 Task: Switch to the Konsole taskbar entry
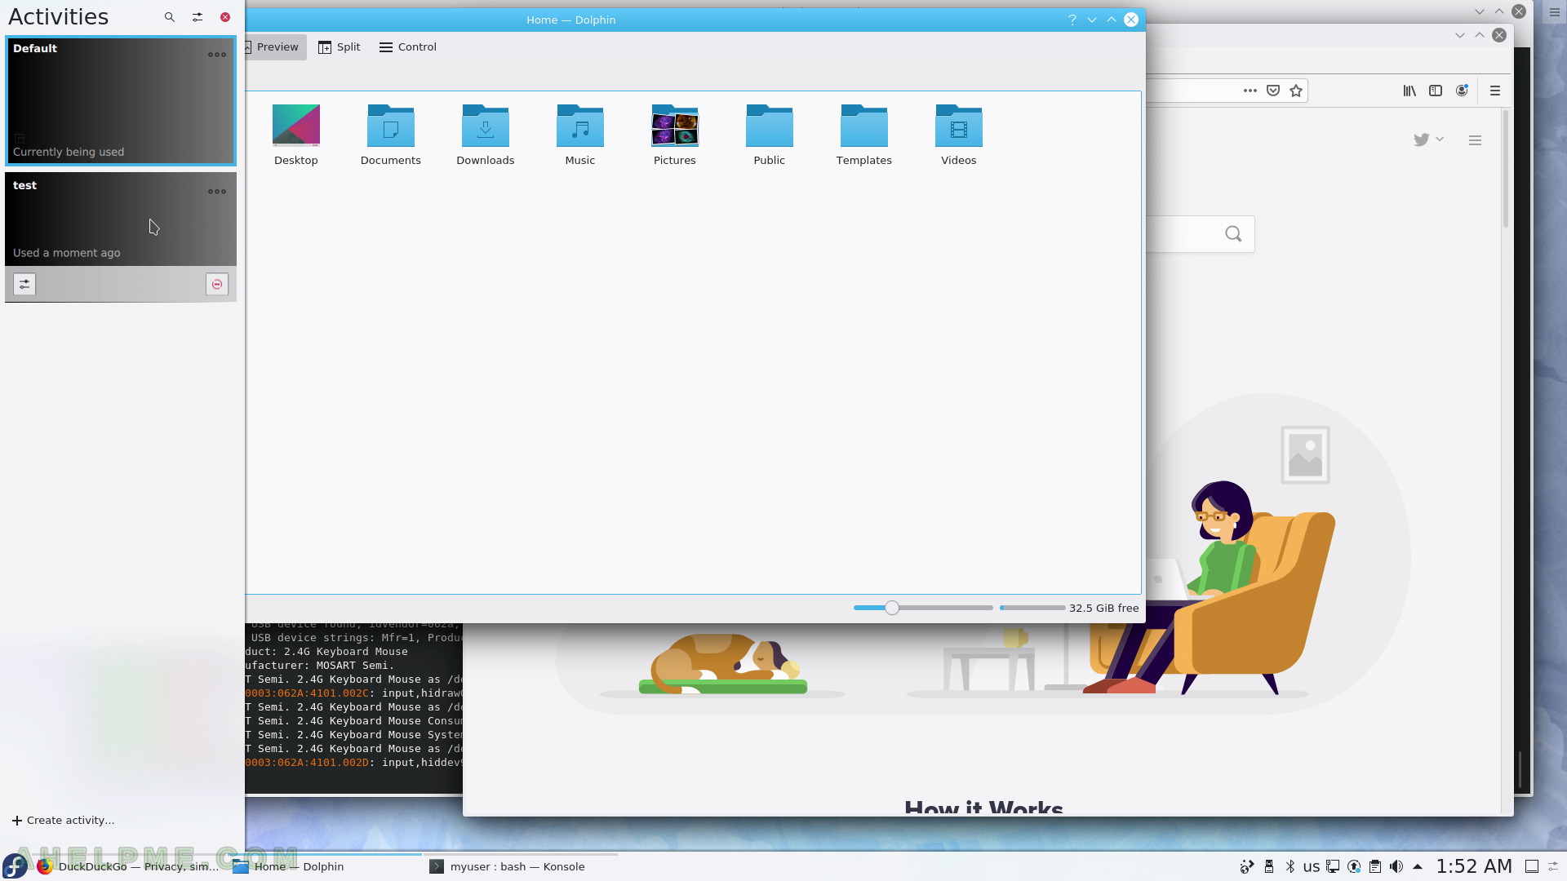tap(521, 866)
